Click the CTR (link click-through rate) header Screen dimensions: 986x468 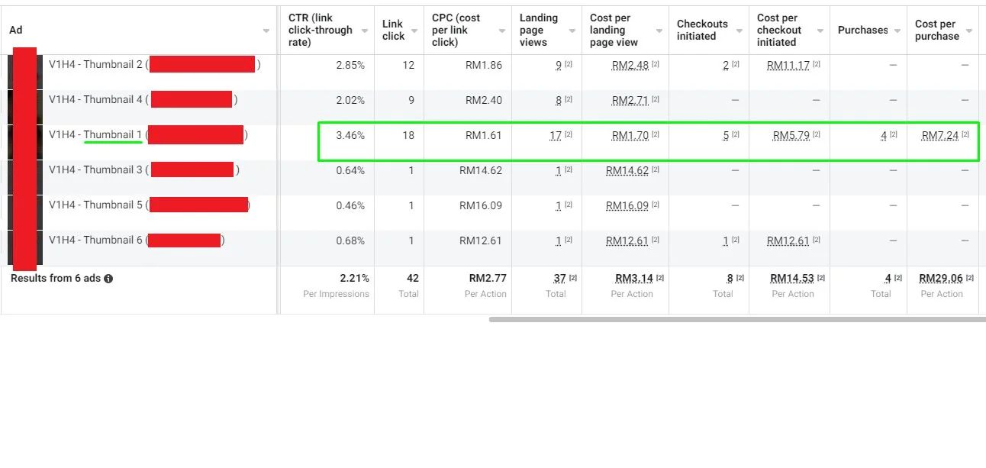(321, 31)
